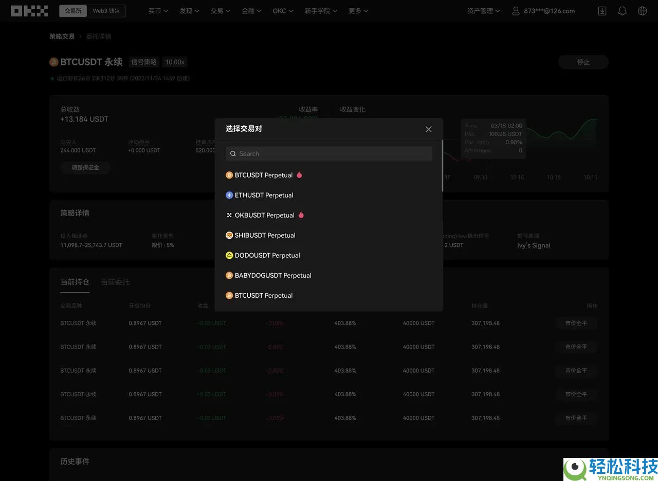658x481 pixels.
Task: Click the 开仓均价 column header
Action: pyautogui.click(x=140, y=306)
